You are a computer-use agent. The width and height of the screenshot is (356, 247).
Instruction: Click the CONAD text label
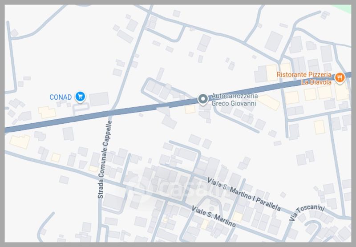pyautogui.click(x=61, y=97)
